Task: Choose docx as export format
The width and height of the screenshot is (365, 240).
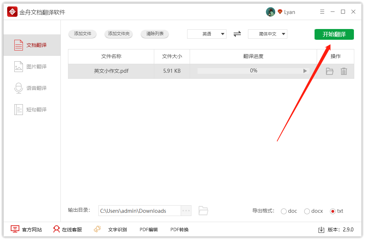Action: point(307,211)
